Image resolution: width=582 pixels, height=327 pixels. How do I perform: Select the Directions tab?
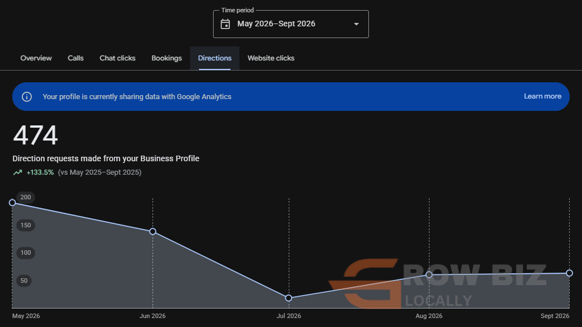[215, 58]
